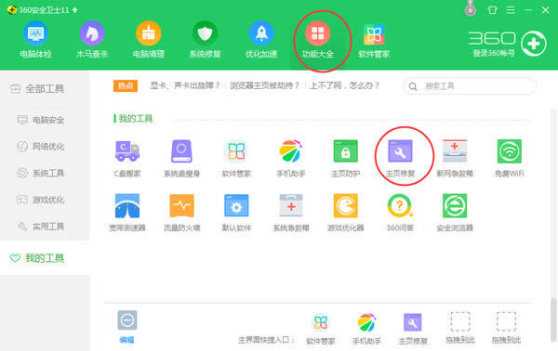Switch to 软件管家 tab
This screenshot has width=558, height=351.
pos(374,39)
